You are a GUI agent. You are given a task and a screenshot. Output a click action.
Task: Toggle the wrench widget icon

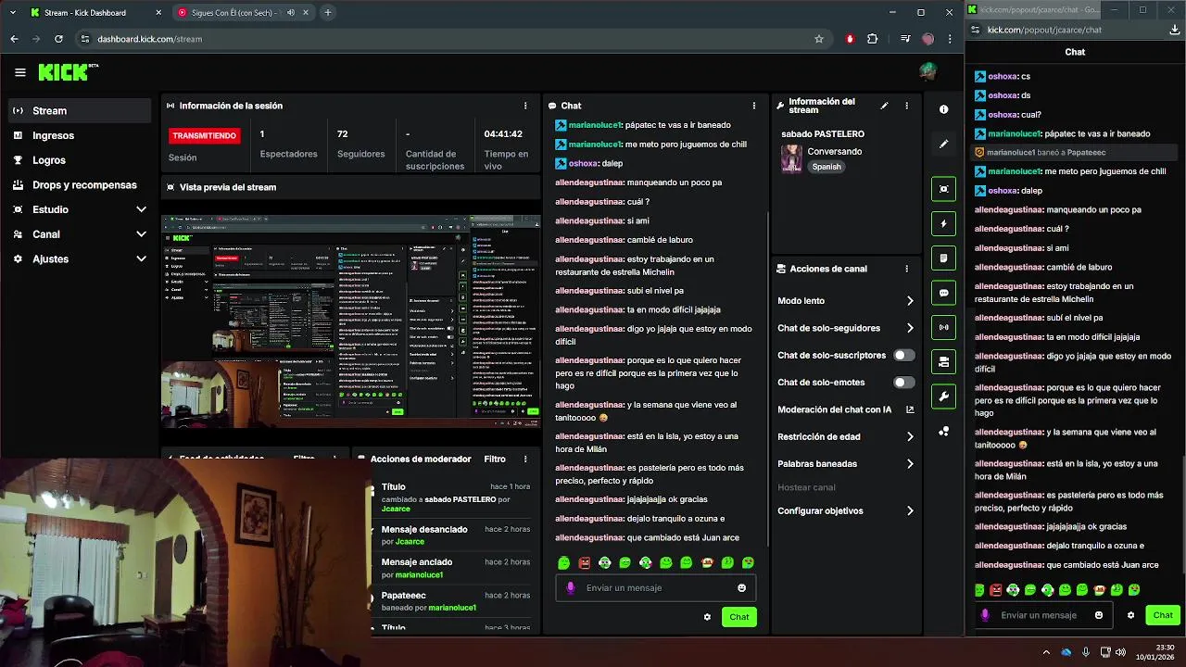pyautogui.click(x=943, y=396)
